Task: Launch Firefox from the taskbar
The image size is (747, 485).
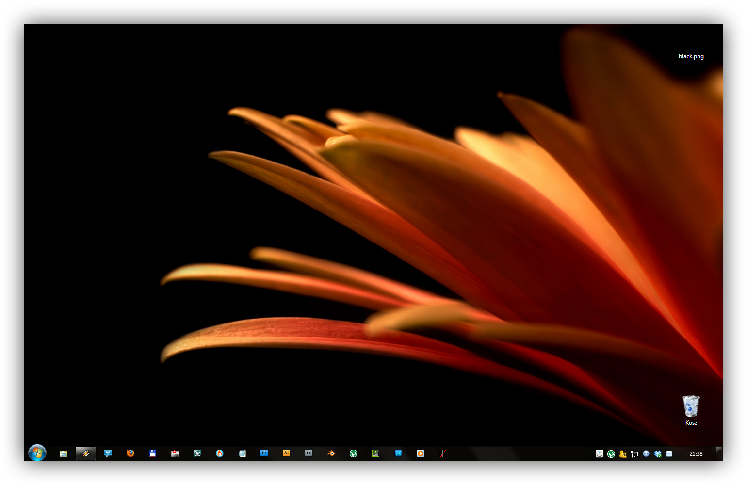Action: pyautogui.click(x=130, y=453)
